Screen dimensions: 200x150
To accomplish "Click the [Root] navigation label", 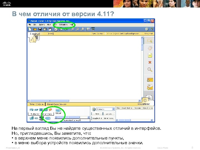I will coord(51,34).
